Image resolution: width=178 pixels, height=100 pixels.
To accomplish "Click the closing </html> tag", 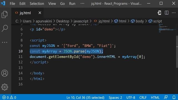I will (37, 79).
